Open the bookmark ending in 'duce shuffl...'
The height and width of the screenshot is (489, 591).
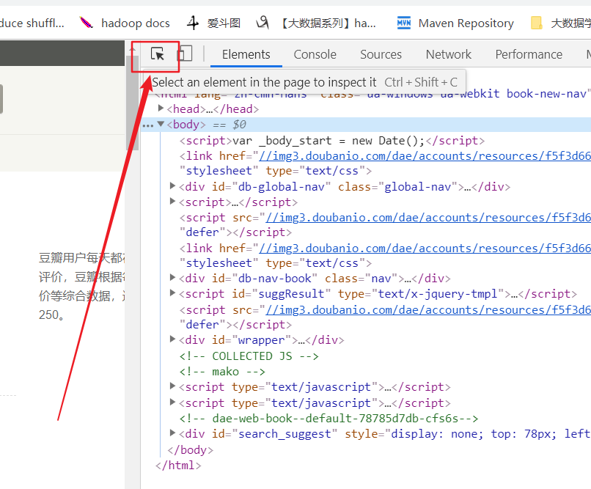(x=32, y=23)
